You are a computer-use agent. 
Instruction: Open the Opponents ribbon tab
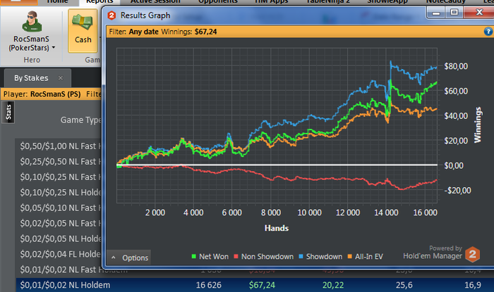tap(218, 2)
